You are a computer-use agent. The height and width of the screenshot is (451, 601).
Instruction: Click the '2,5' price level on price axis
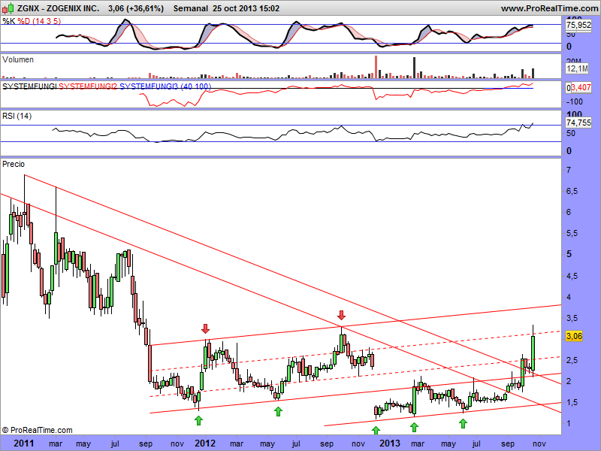[572, 360]
